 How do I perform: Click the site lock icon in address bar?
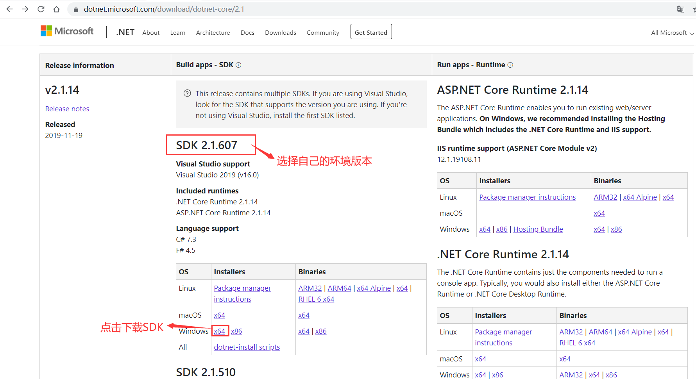point(76,9)
